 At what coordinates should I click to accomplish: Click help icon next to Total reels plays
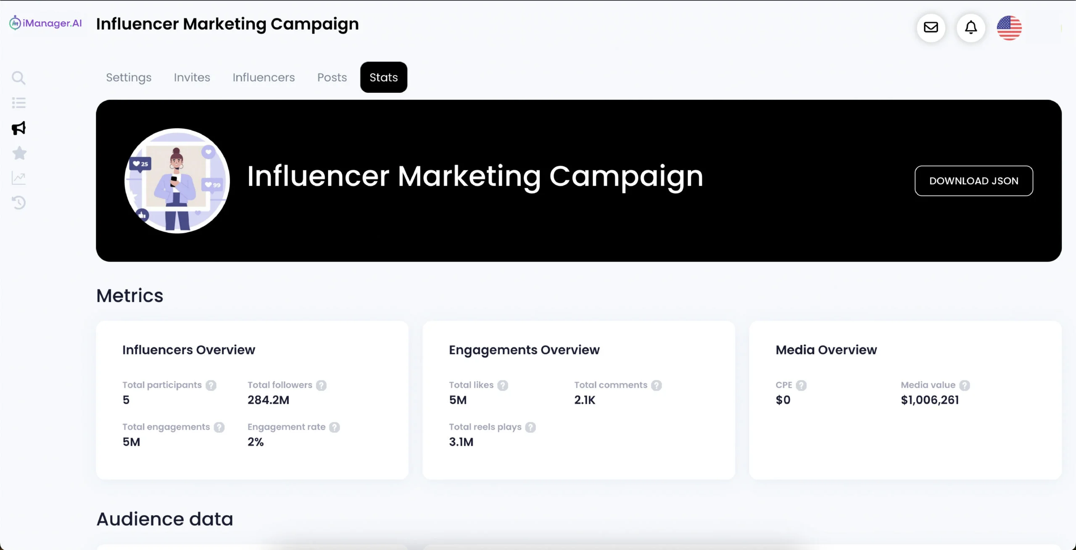coord(530,427)
